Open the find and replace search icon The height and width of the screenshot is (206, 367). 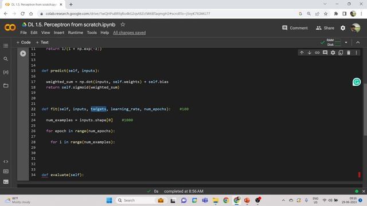6,59
